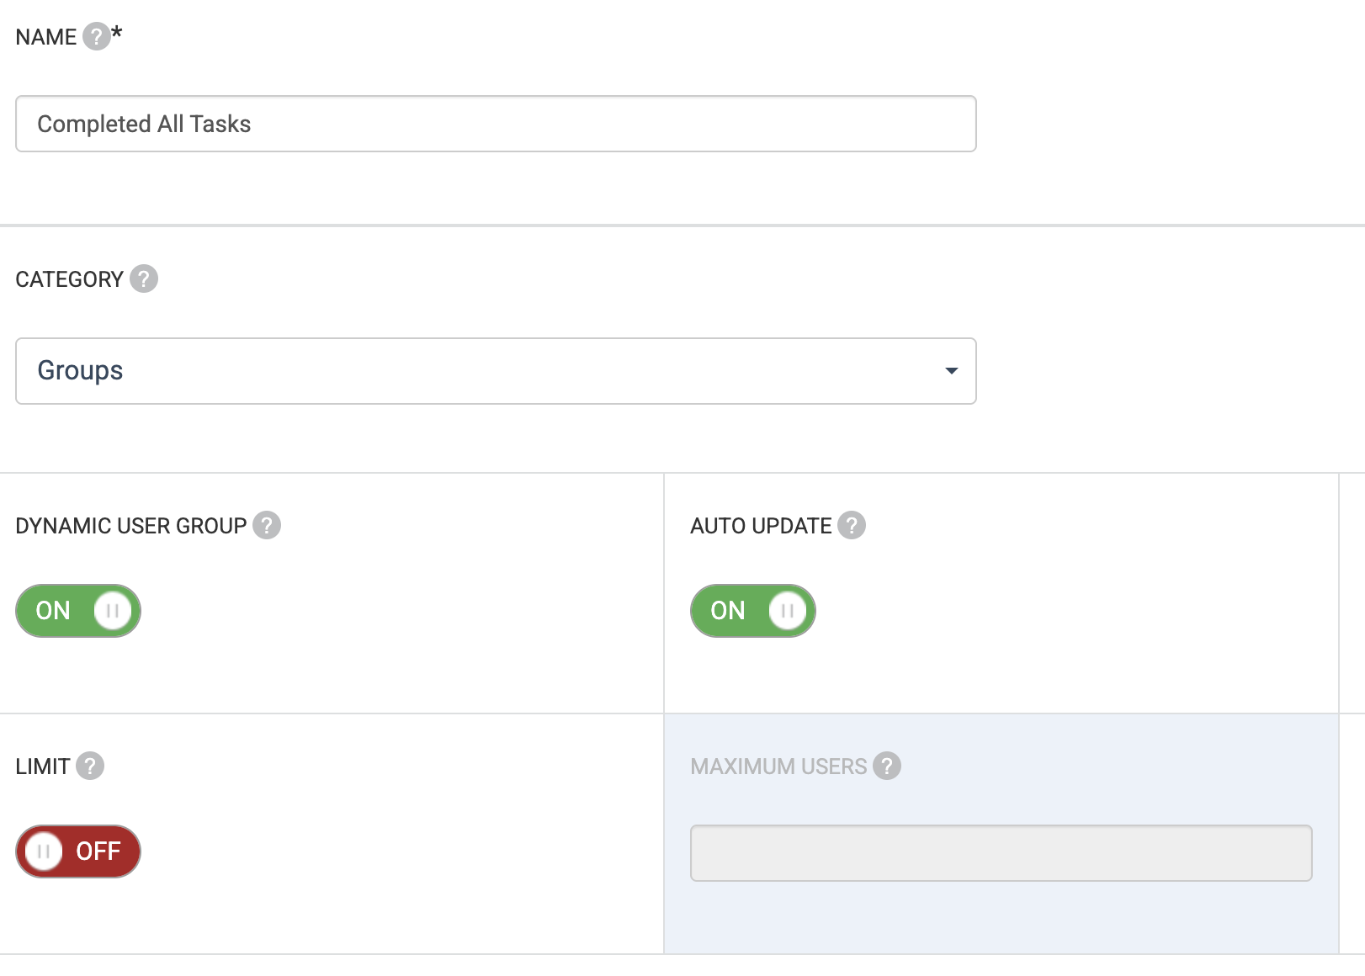Click the MAXIMUM USERS label text
The image size is (1365, 976).
point(778,766)
